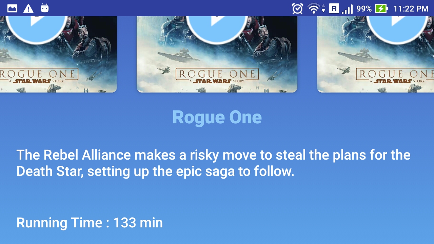Open the image notification icon in status bar
434x244 pixels.
coord(12,8)
